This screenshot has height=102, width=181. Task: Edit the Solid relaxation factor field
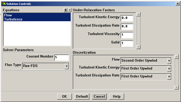click(127, 43)
